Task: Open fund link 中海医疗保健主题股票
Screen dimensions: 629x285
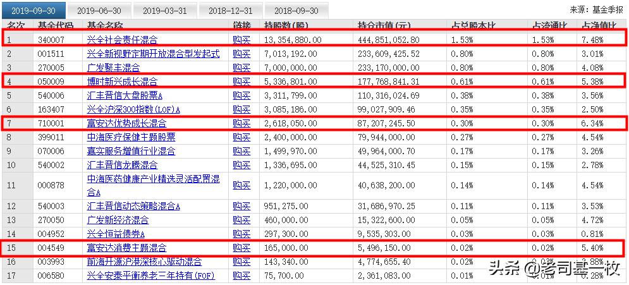Action: click(131, 138)
